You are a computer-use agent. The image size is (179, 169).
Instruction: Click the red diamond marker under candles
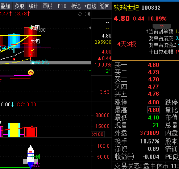[x=14, y=59]
